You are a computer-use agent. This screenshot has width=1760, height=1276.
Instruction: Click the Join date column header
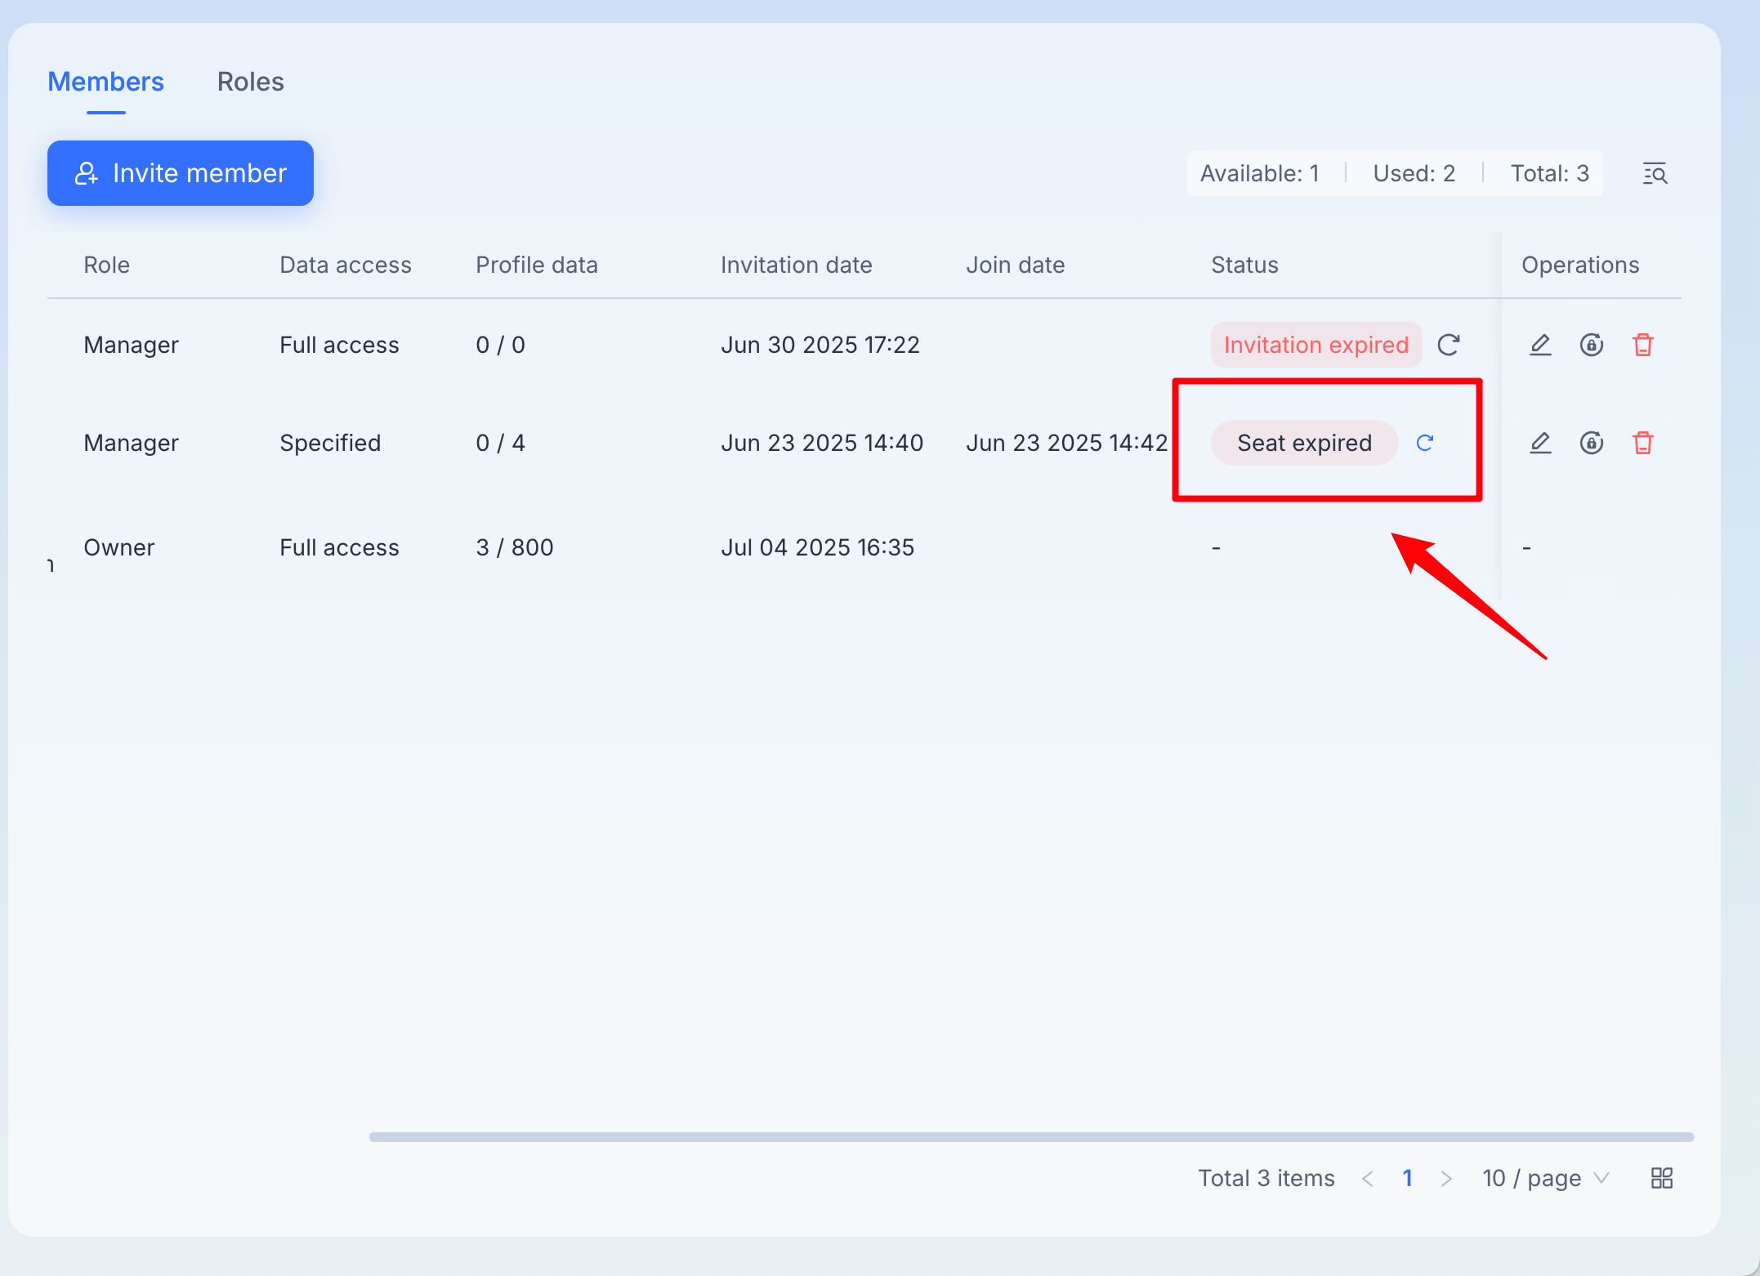(1016, 265)
